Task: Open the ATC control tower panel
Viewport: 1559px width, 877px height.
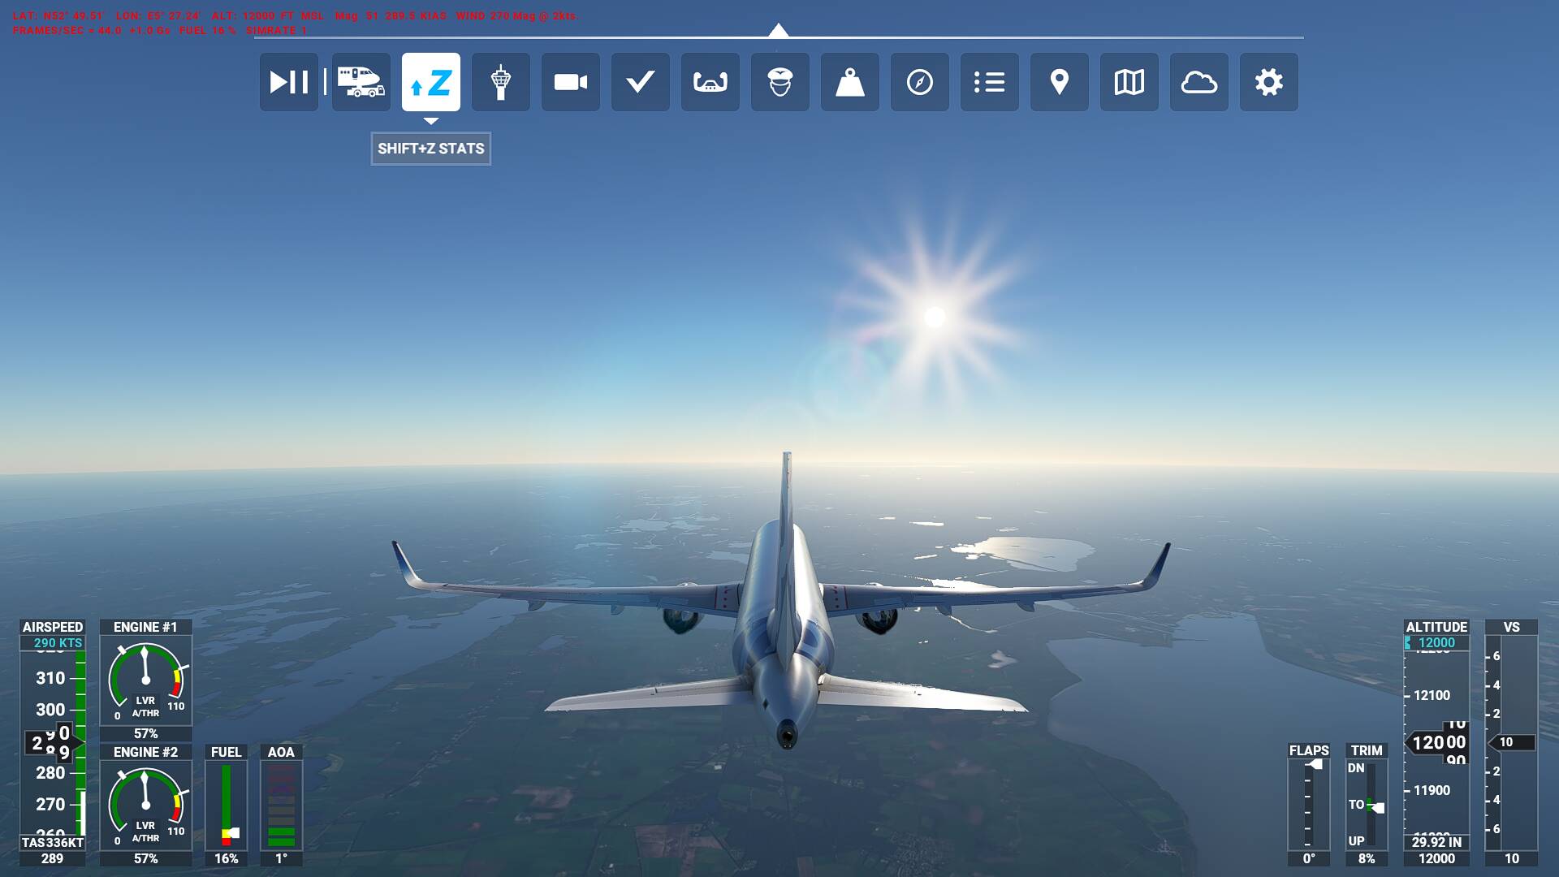Action: [501, 82]
